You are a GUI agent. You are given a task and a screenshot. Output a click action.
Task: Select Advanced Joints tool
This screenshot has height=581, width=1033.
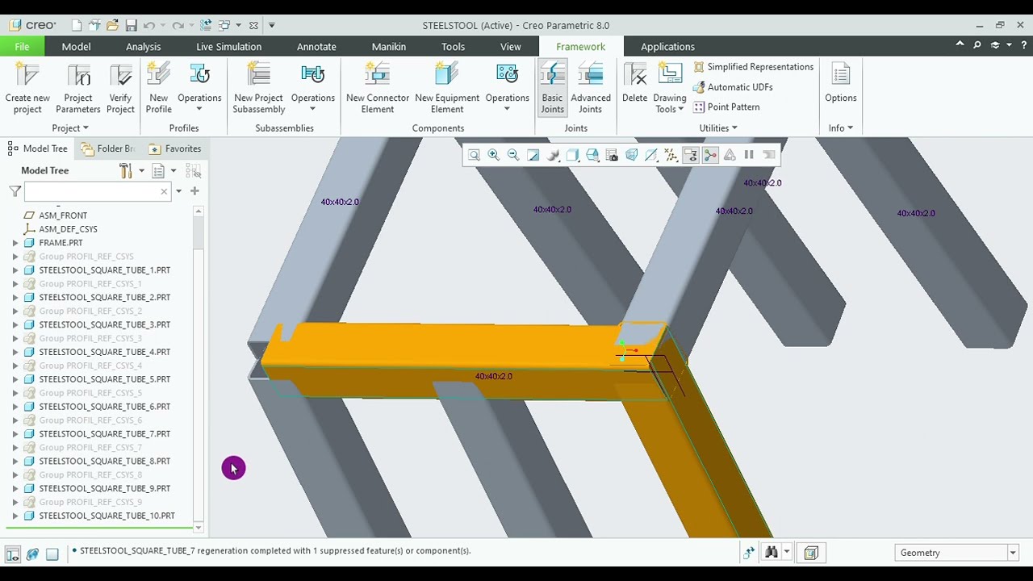(591, 89)
